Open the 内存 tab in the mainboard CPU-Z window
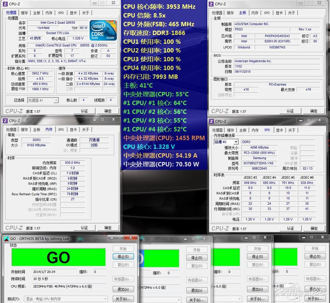 coord(255,13)
